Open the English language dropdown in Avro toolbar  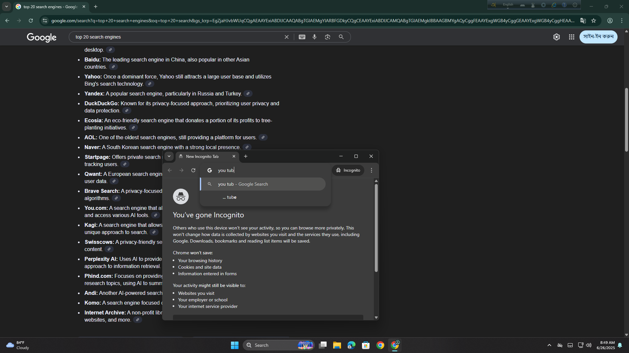pos(508,5)
